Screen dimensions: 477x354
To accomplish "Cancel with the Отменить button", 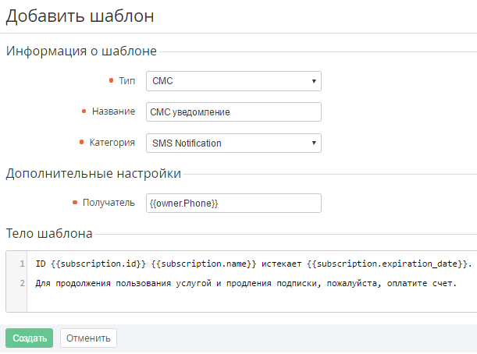I will (x=88, y=338).
